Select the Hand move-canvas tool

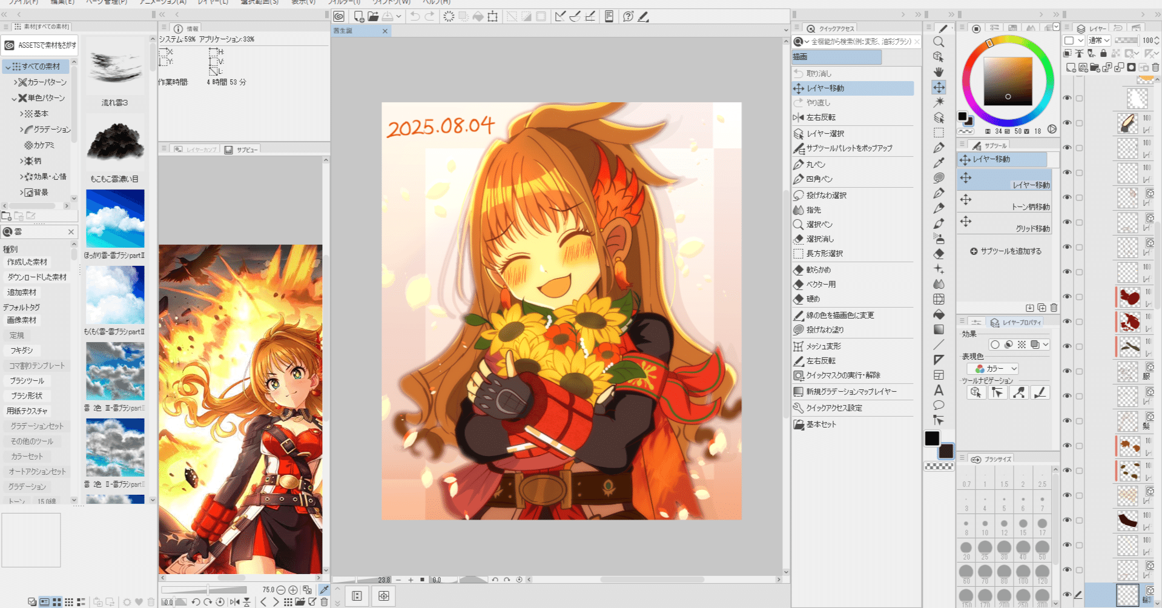coord(939,72)
